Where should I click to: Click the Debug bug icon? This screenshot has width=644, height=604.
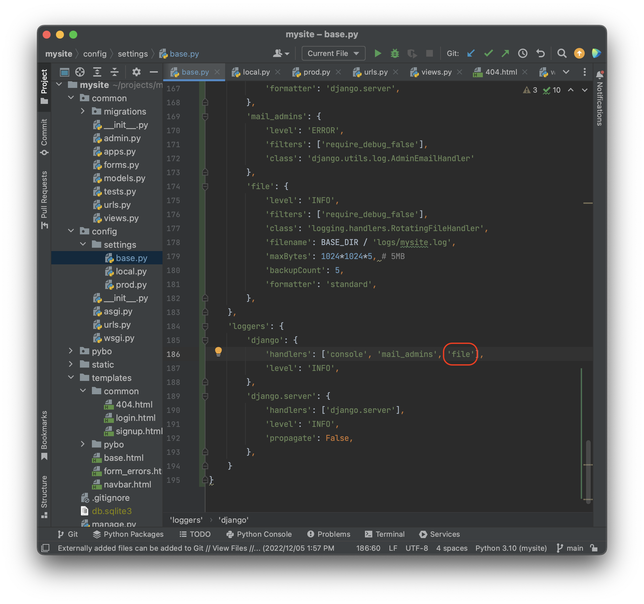coord(395,53)
